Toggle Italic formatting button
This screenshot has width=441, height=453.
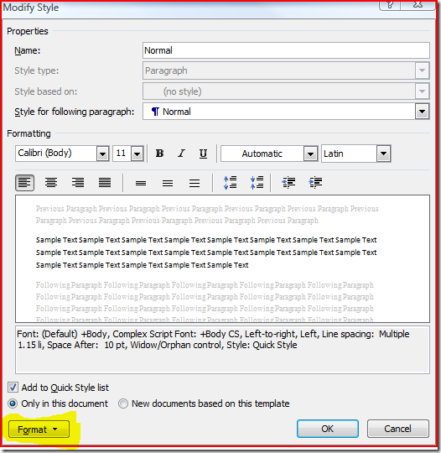coord(181,154)
